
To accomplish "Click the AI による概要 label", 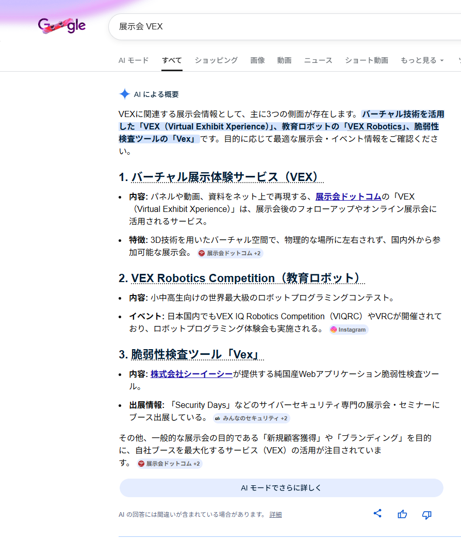I will [x=156, y=94].
